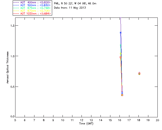Click the y-axis label 1.5

pos(12,26)
